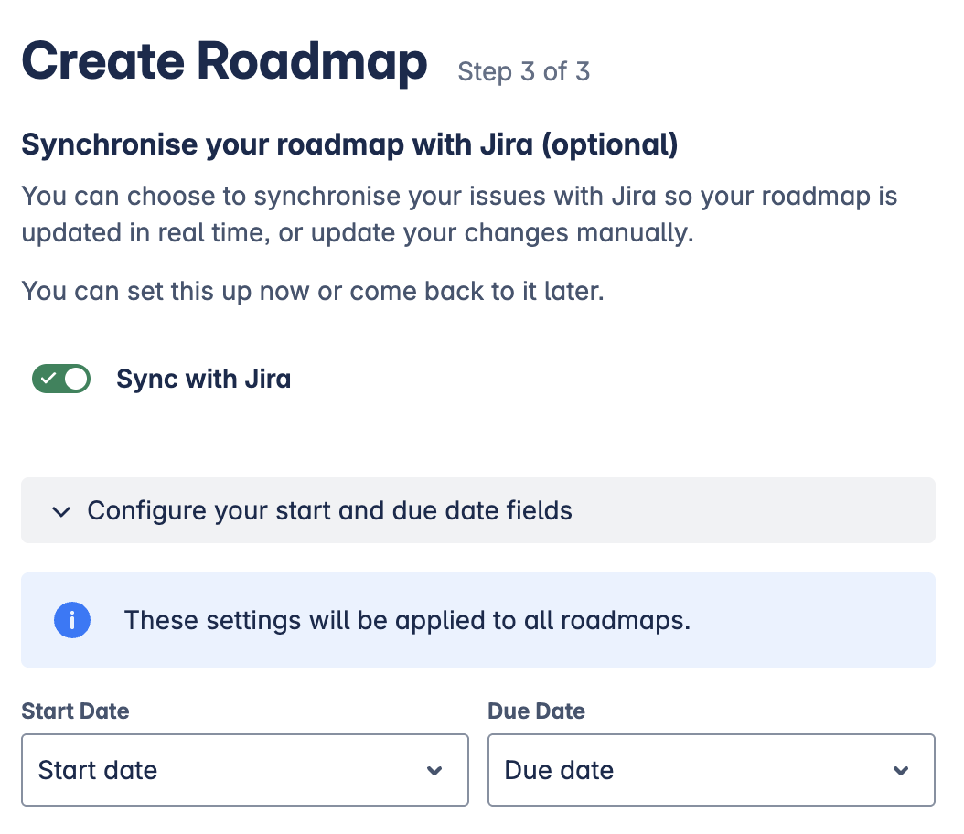This screenshot has height=834, width=964.
Task: Click the arrow icon in Start date select
Action: [434, 771]
